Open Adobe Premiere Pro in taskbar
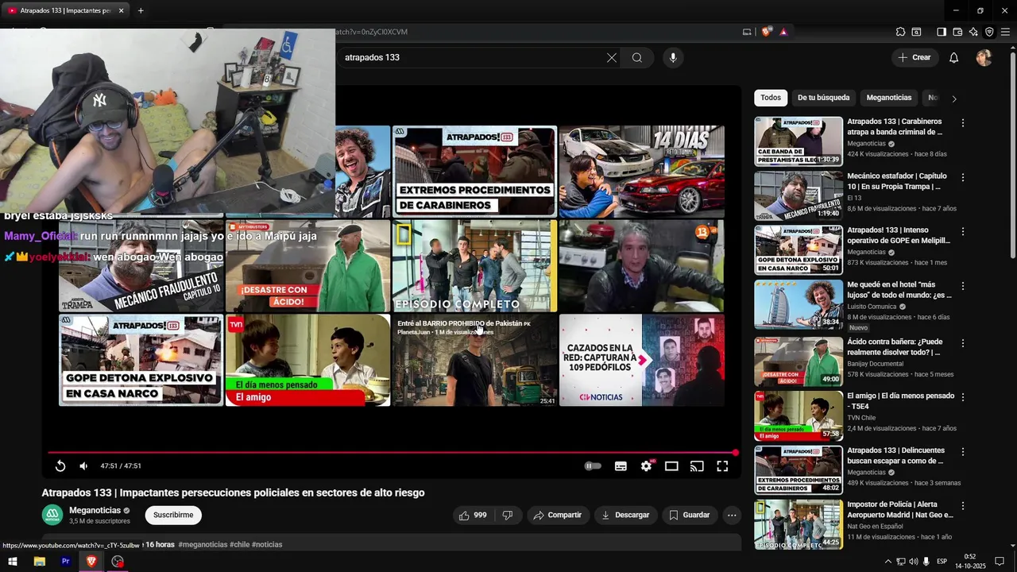 65,561
